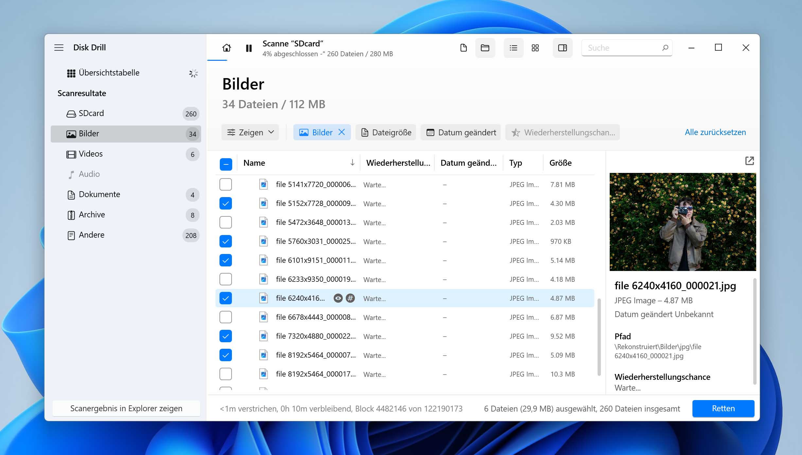Click the hash icon on file 6240x416 row
The image size is (802, 455).
[350, 298]
